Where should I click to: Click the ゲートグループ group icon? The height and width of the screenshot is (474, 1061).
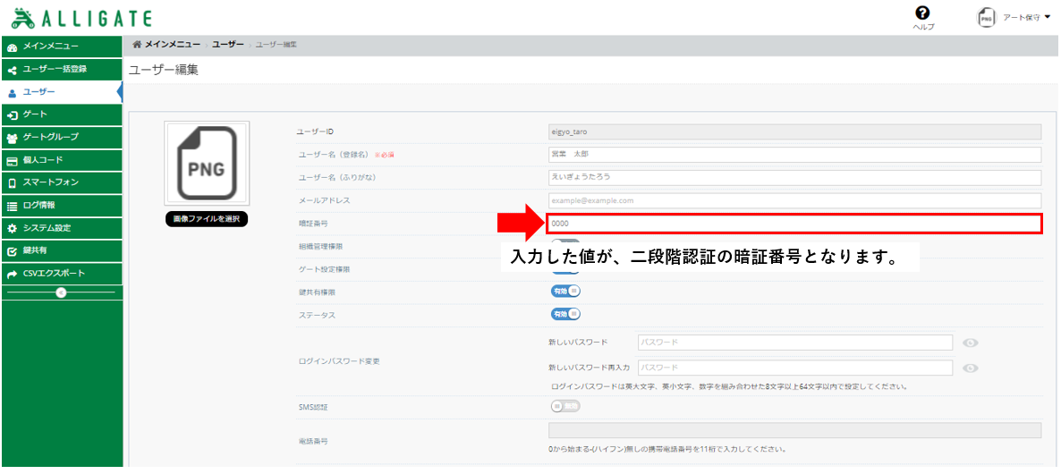[12, 138]
